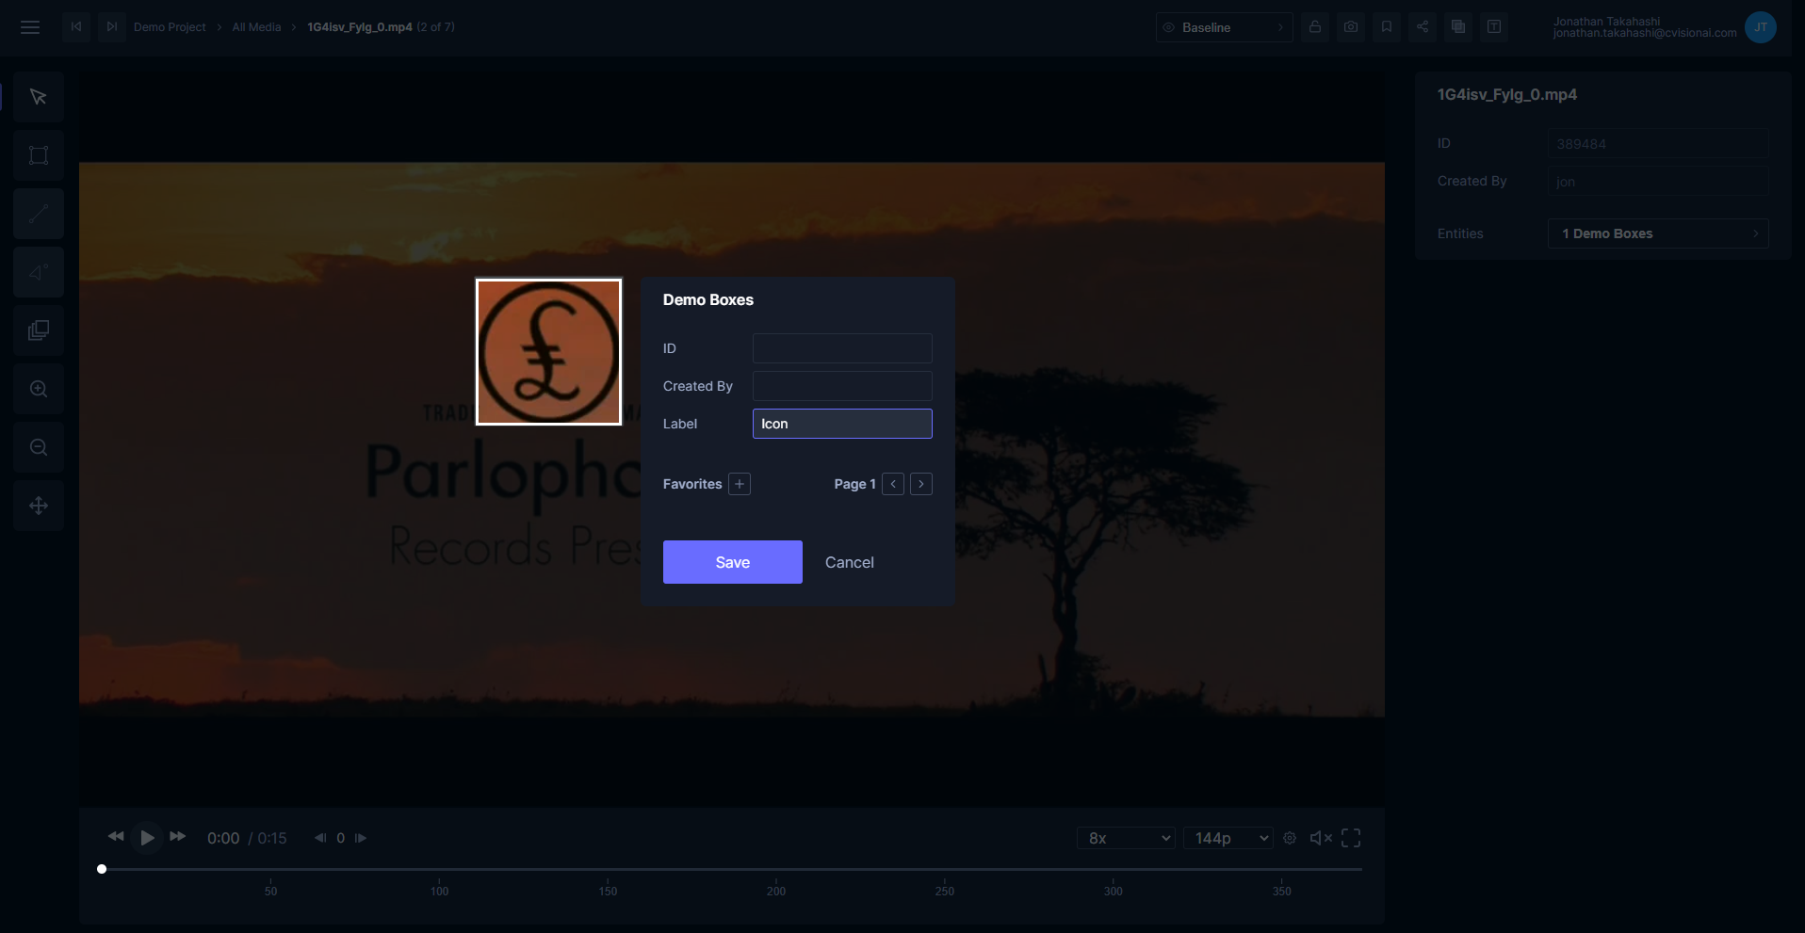
Task: Select the box annotation tool
Action: pos(39,155)
